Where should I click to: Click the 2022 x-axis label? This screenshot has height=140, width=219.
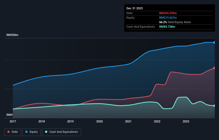click(157, 121)
